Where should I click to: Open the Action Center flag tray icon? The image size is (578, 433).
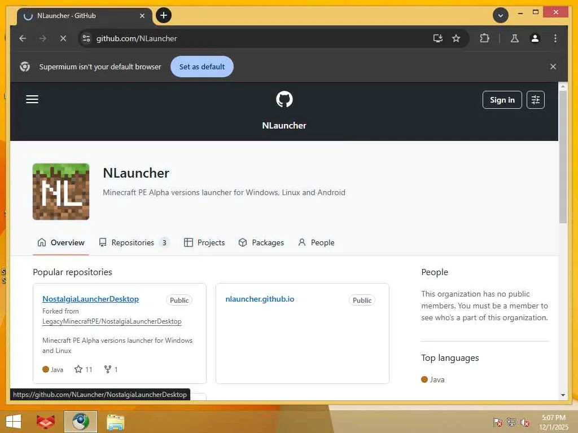498,422
